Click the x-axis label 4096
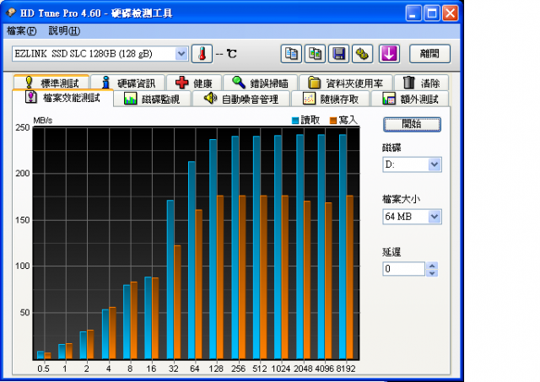The image size is (540, 382). pyautogui.click(x=324, y=369)
